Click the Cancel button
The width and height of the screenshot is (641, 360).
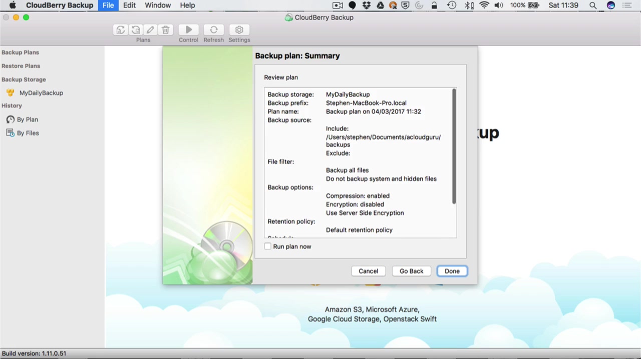point(369,271)
